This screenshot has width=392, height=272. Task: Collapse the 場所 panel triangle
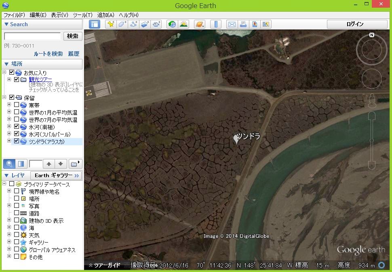pyautogui.click(x=6, y=64)
